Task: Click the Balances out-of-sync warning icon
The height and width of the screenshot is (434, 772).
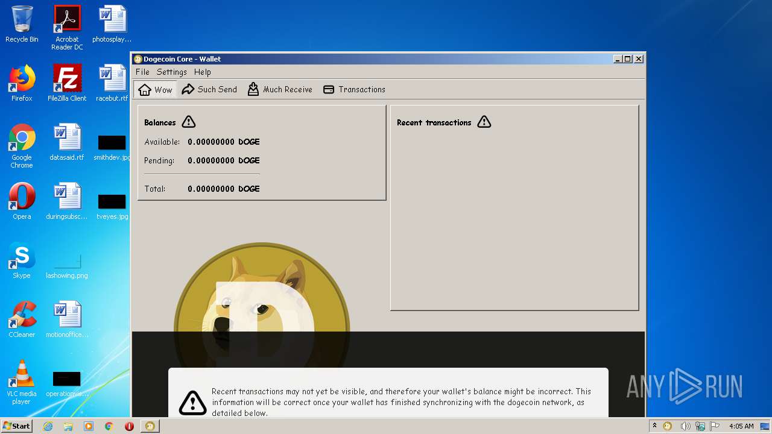Action: point(189,122)
